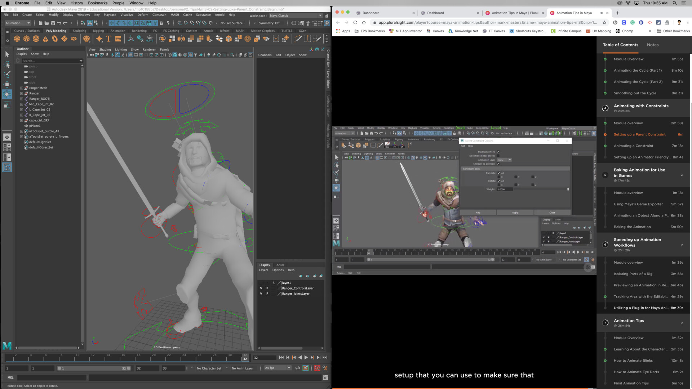Open the Animation menu set dropdown
692x389 pixels.
[x=17, y=23]
